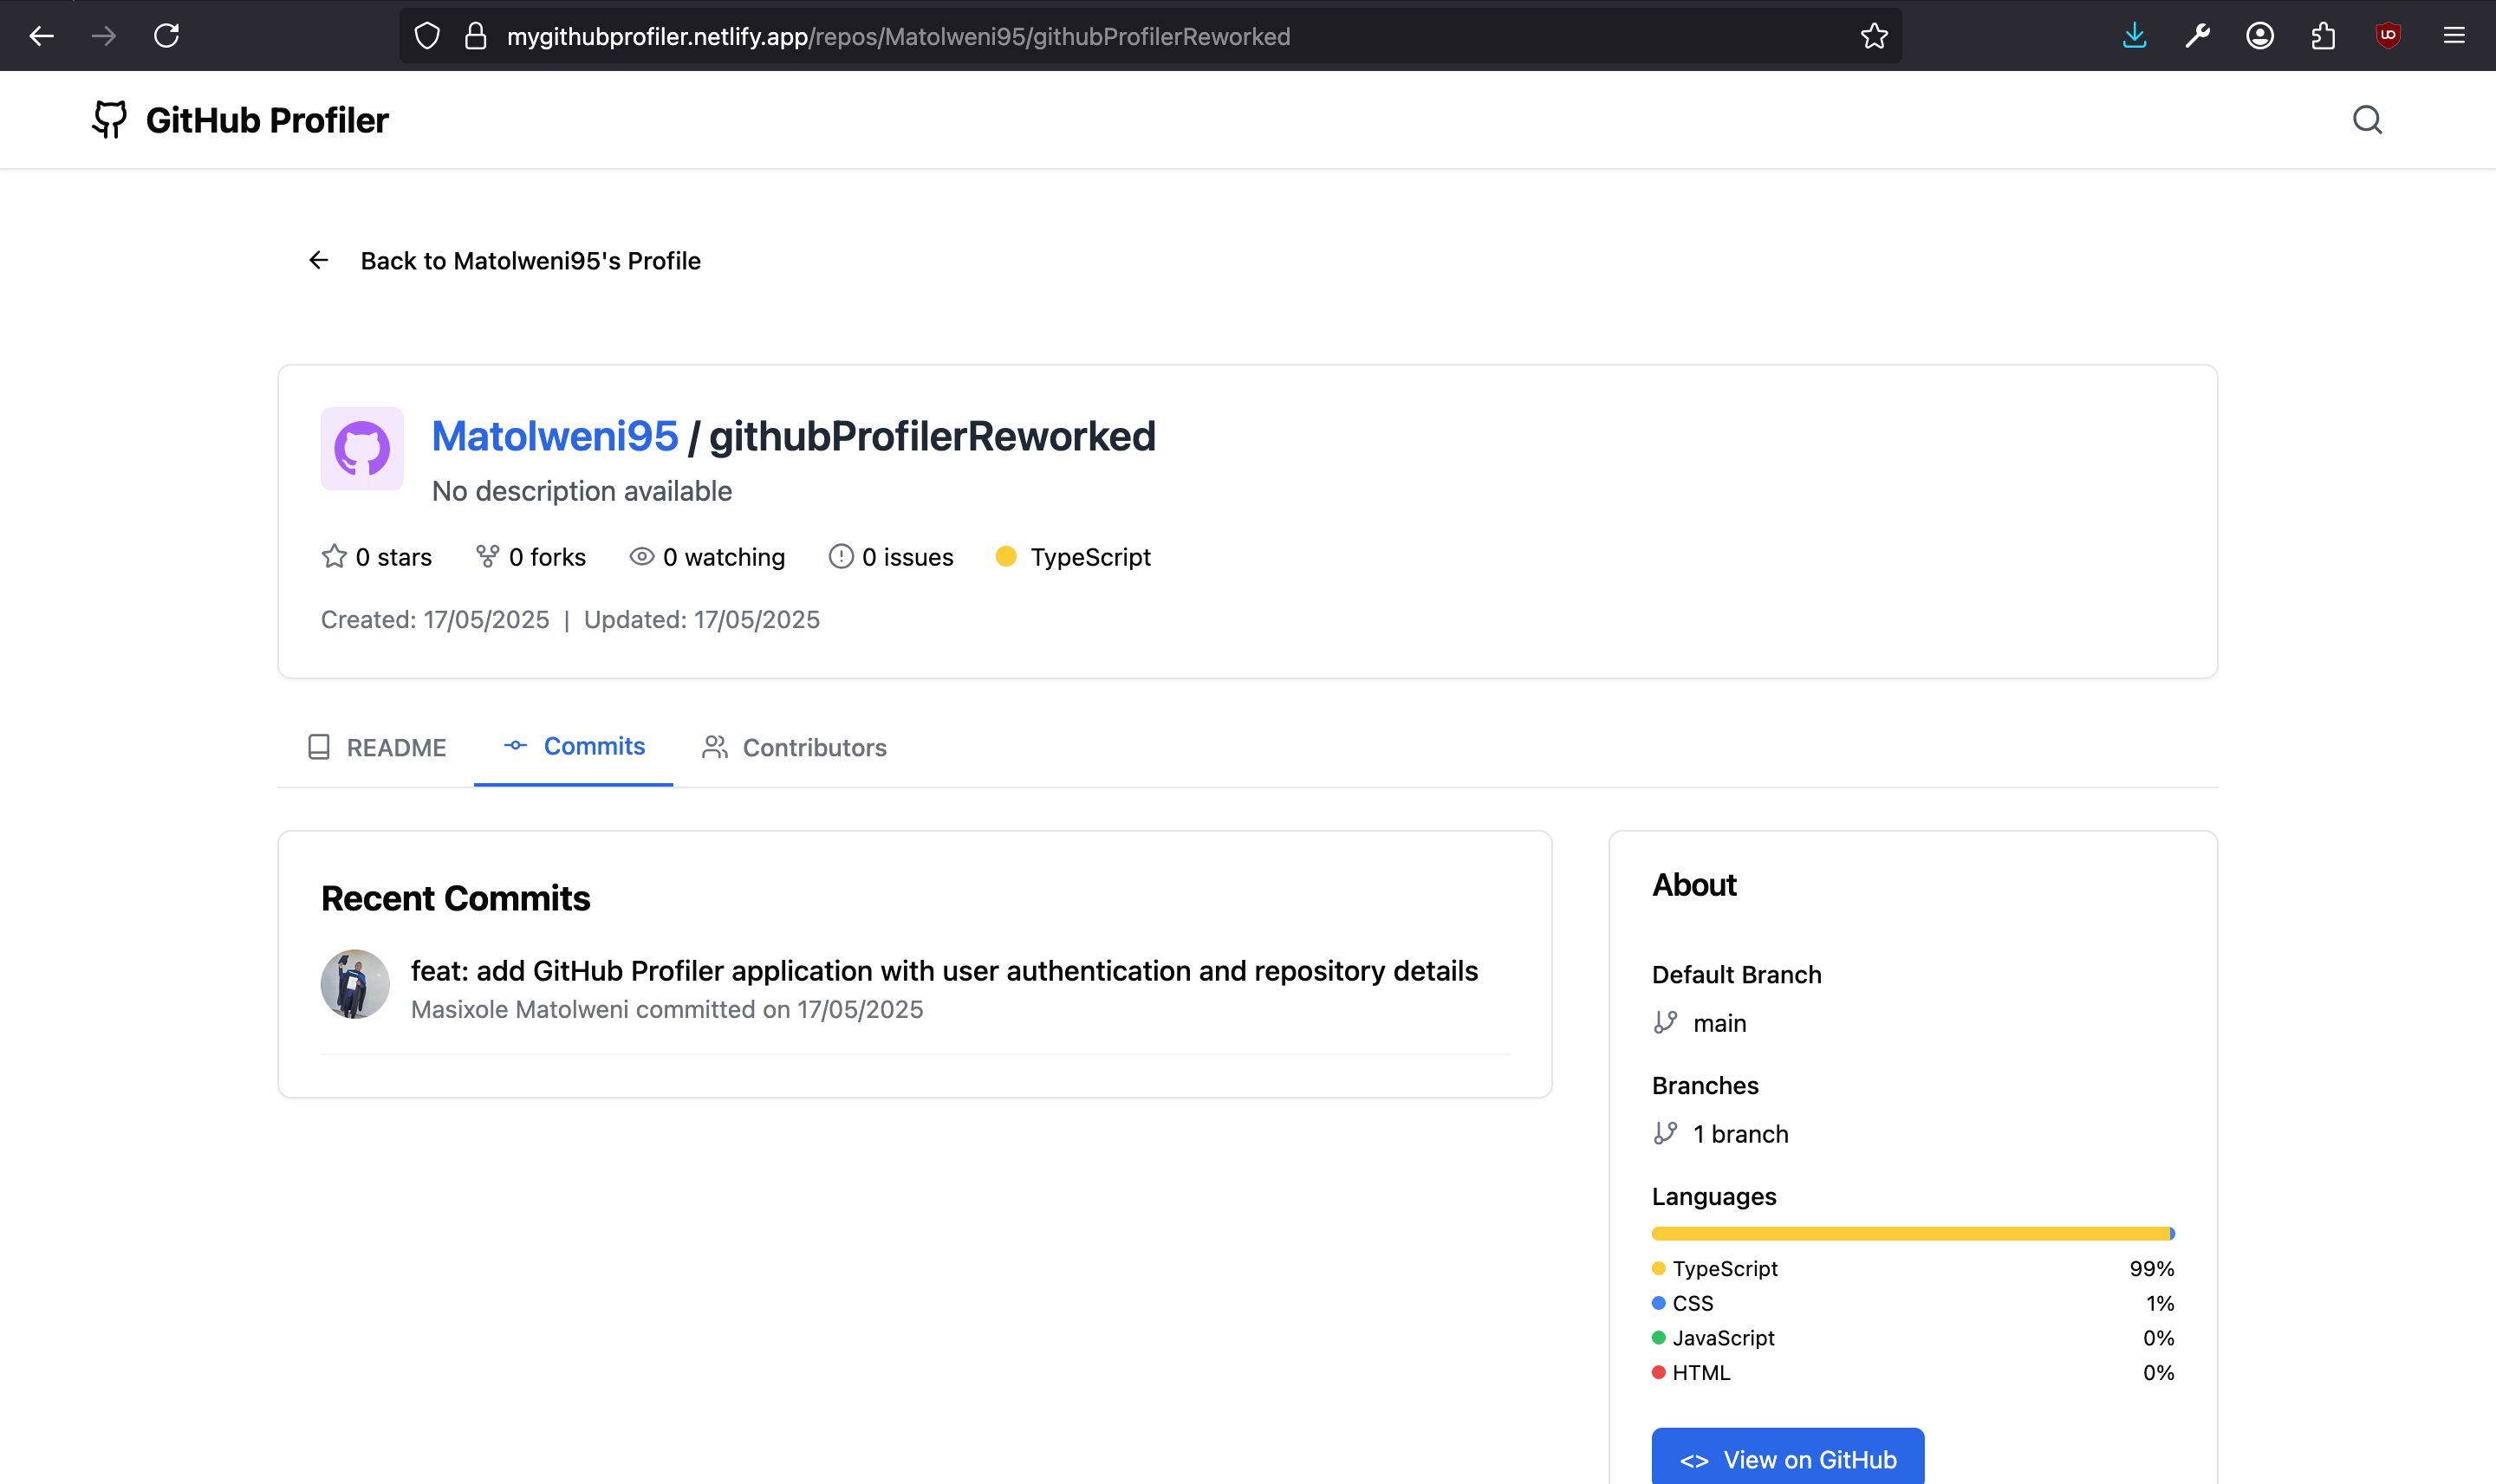This screenshot has height=1484, width=2496.
Task: Click the languages percentage bar
Action: click(1913, 1234)
